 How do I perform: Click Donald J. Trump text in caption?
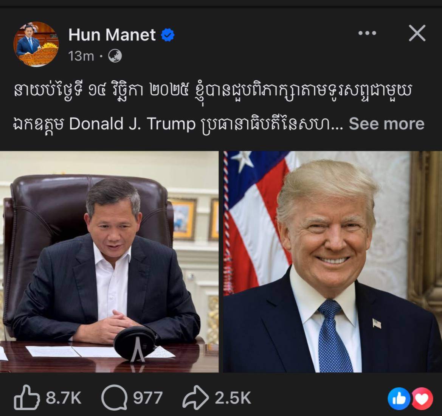[132, 124]
